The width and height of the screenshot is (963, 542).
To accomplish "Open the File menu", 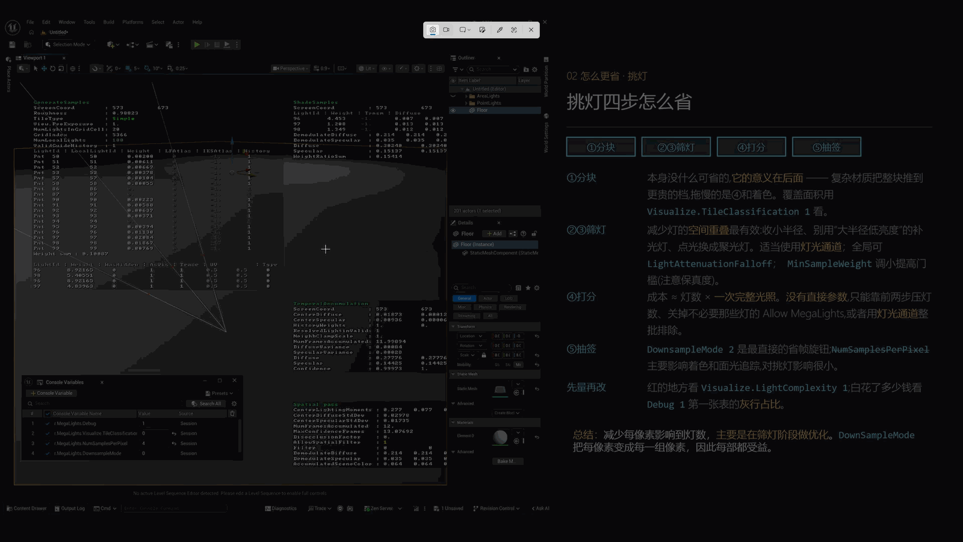I will 30,22.
